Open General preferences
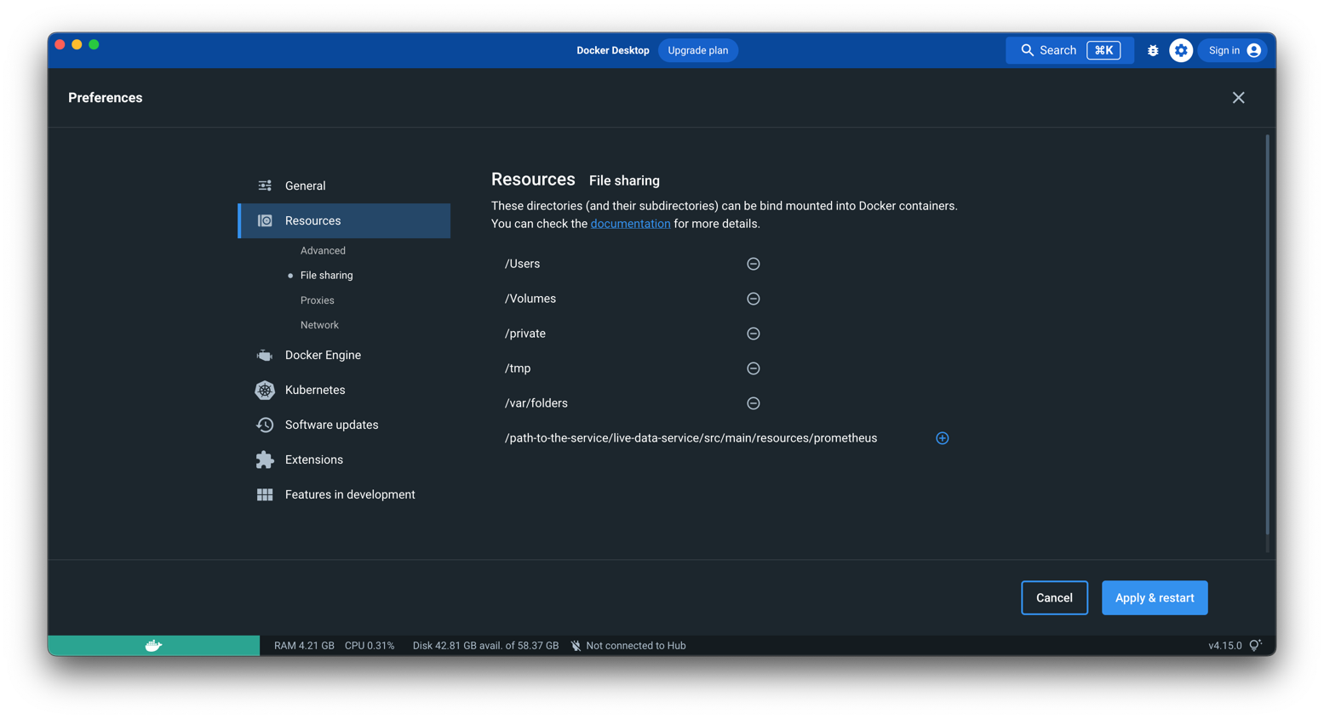This screenshot has height=719, width=1324. (344, 185)
